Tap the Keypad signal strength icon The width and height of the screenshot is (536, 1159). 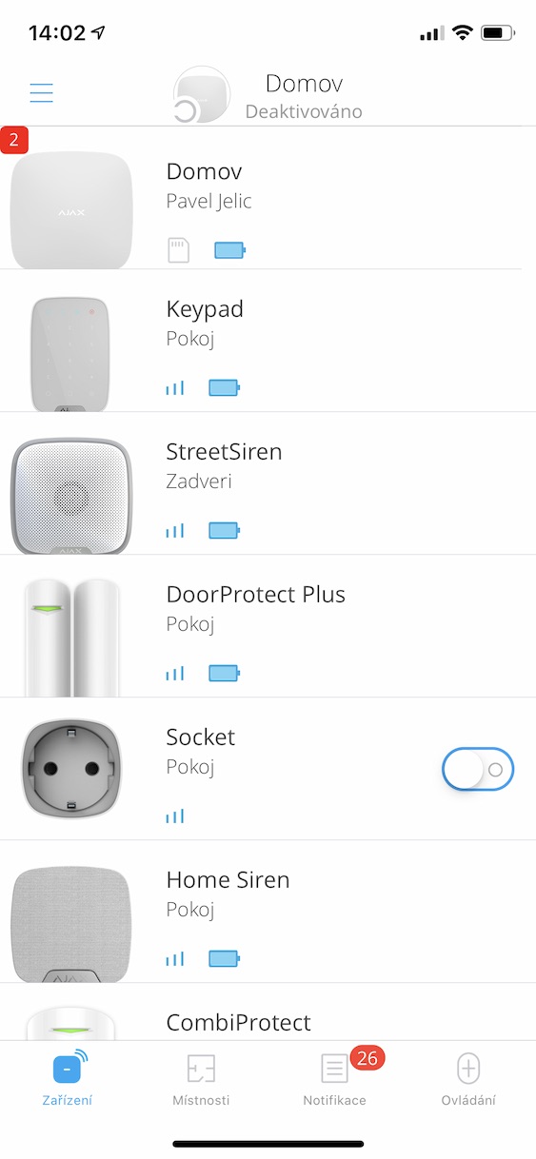(175, 387)
